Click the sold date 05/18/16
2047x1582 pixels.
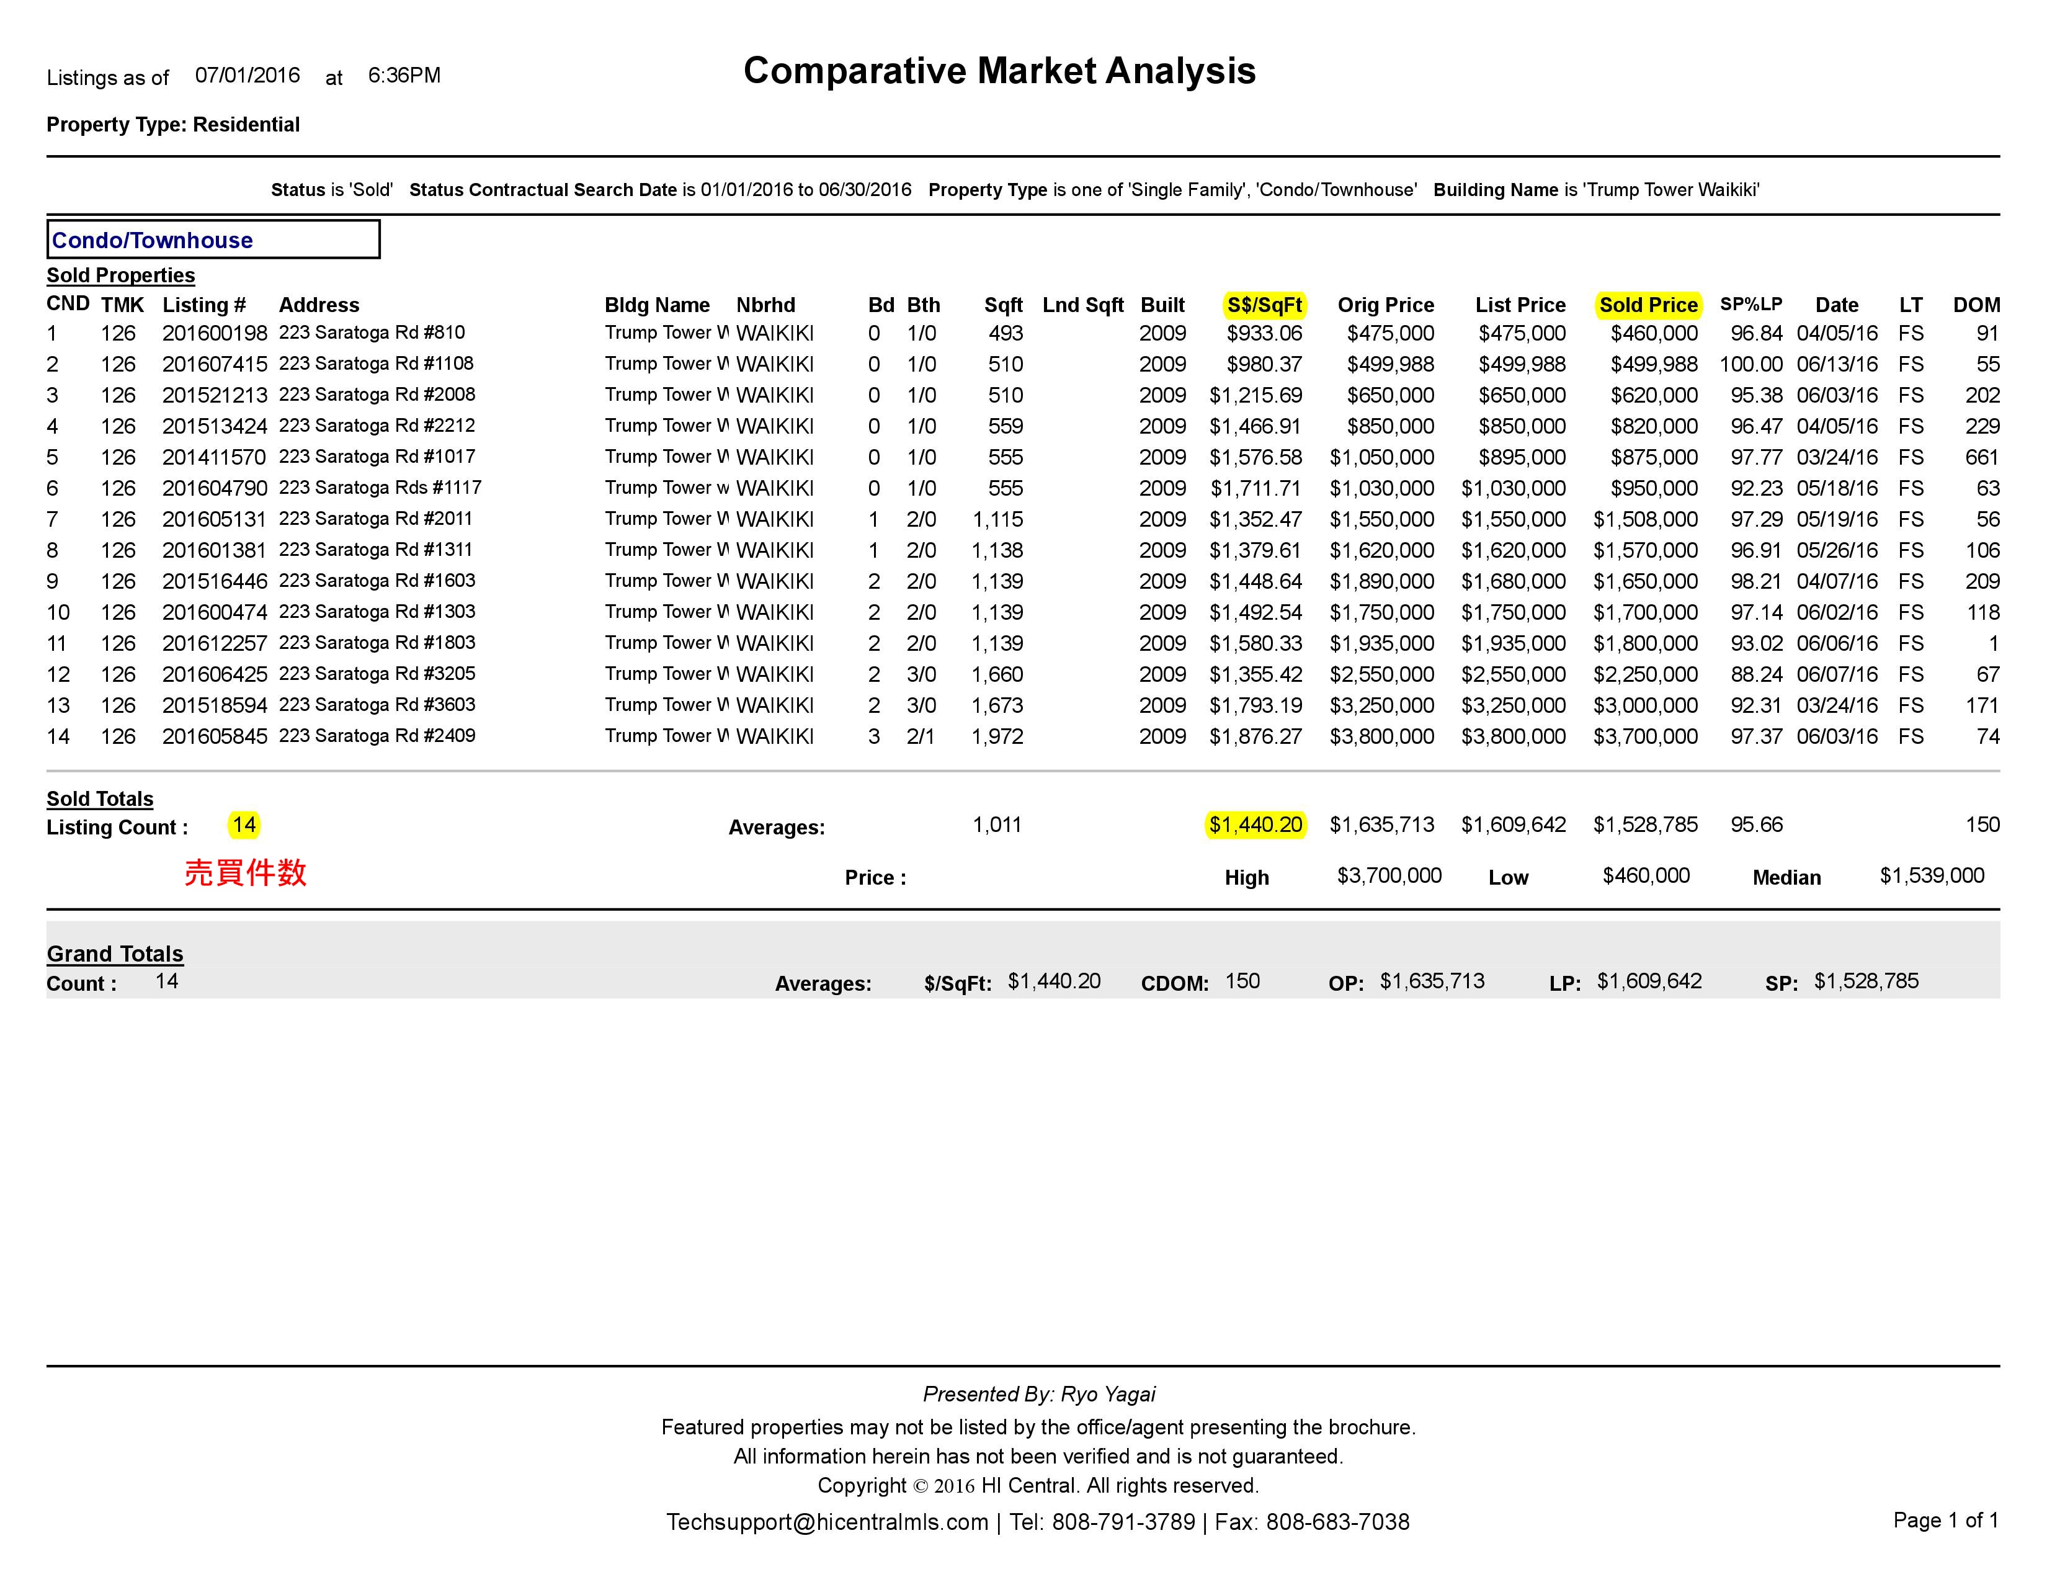[x=1837, y=488]
